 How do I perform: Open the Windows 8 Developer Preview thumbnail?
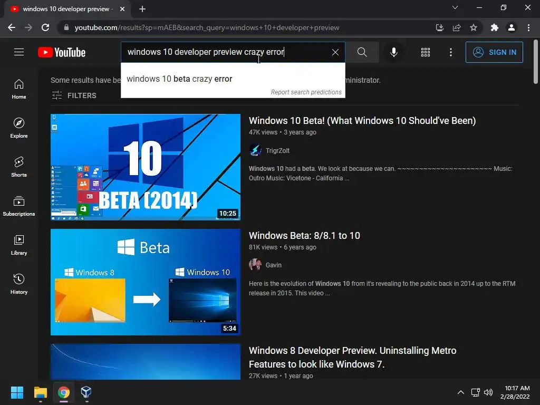146,362
